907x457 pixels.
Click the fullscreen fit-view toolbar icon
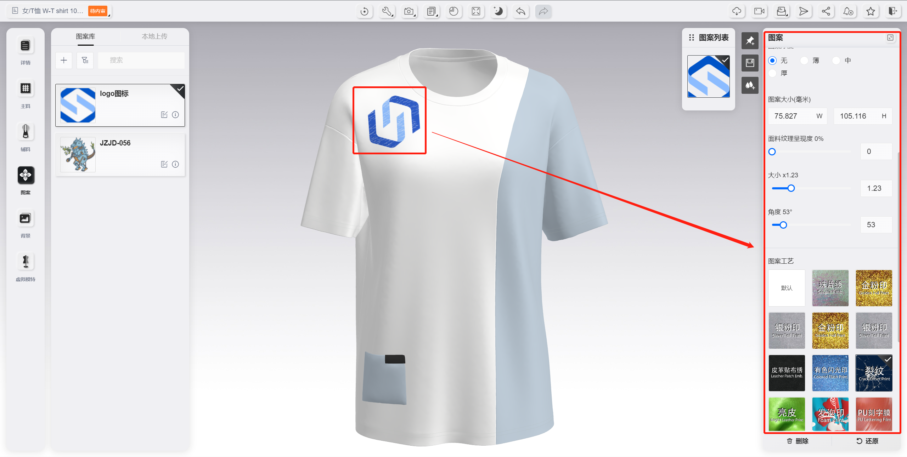click(x=476, y=11)
